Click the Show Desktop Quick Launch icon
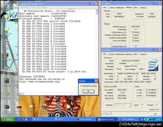Screen dimensions: 163x127 tap(26, 119)
